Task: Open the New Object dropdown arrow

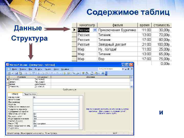Action: (99, 73)
